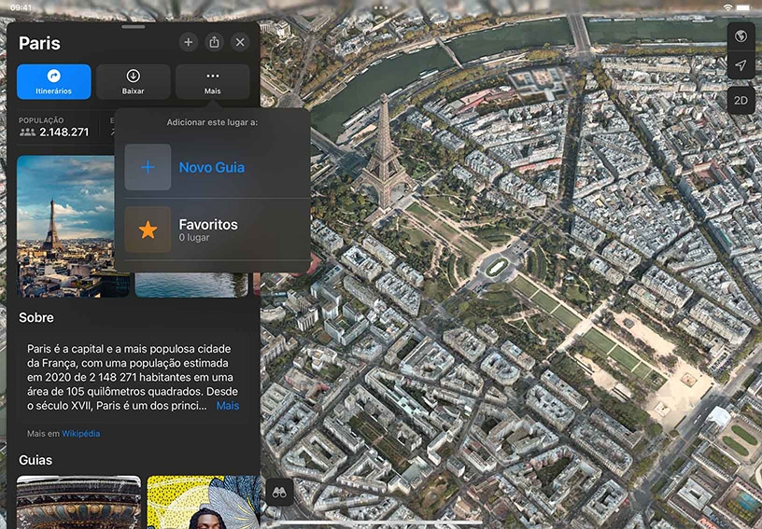Tap the Wi-Fi status icon
Viewport: 762px width, 529px height.
(x=727, y=7)
